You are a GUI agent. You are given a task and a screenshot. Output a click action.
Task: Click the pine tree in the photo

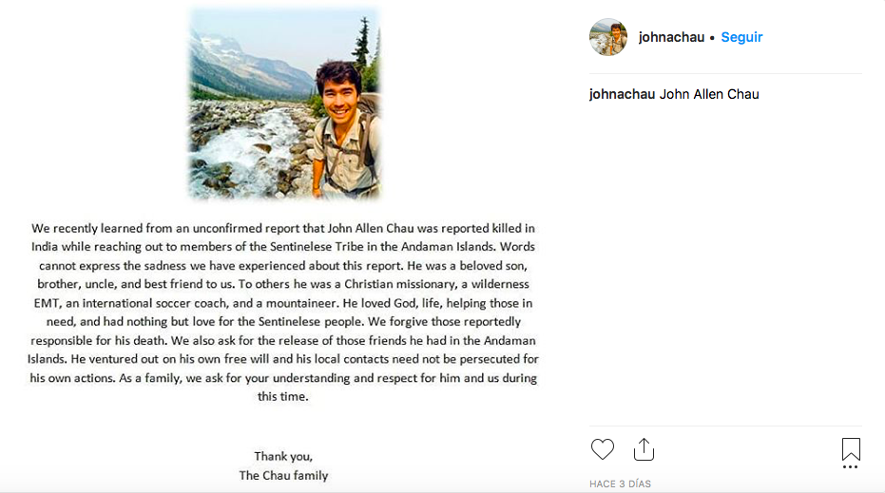pos(361,43)
